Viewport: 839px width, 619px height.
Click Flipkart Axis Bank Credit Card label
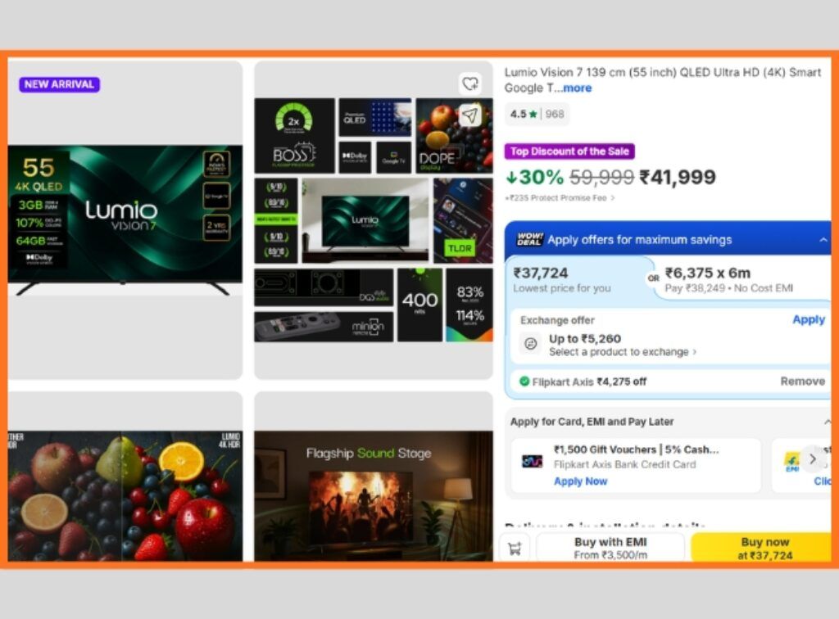(625, 464)
